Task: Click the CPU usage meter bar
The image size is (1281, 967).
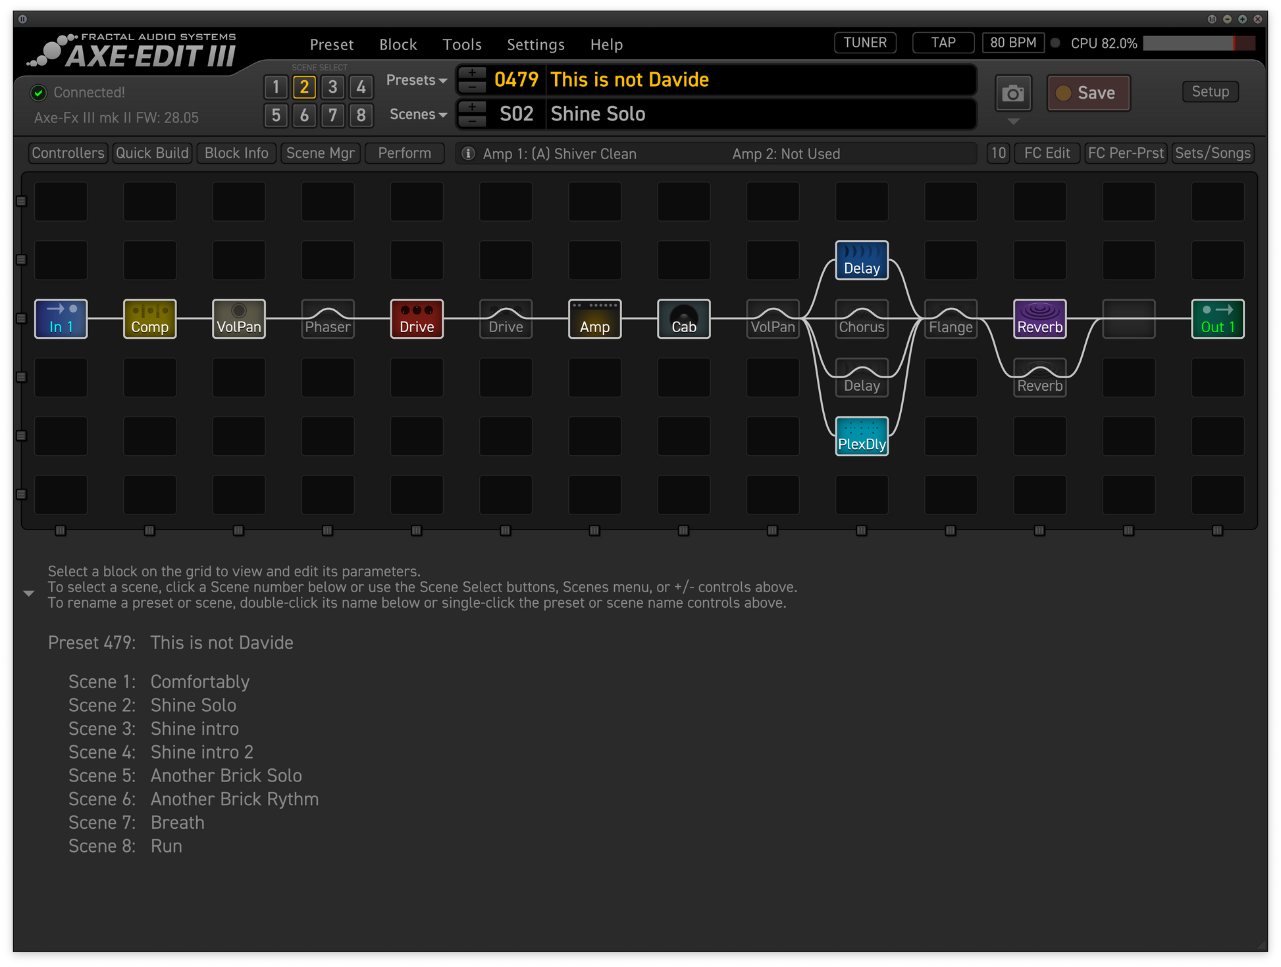Action: coord(1198,43)
